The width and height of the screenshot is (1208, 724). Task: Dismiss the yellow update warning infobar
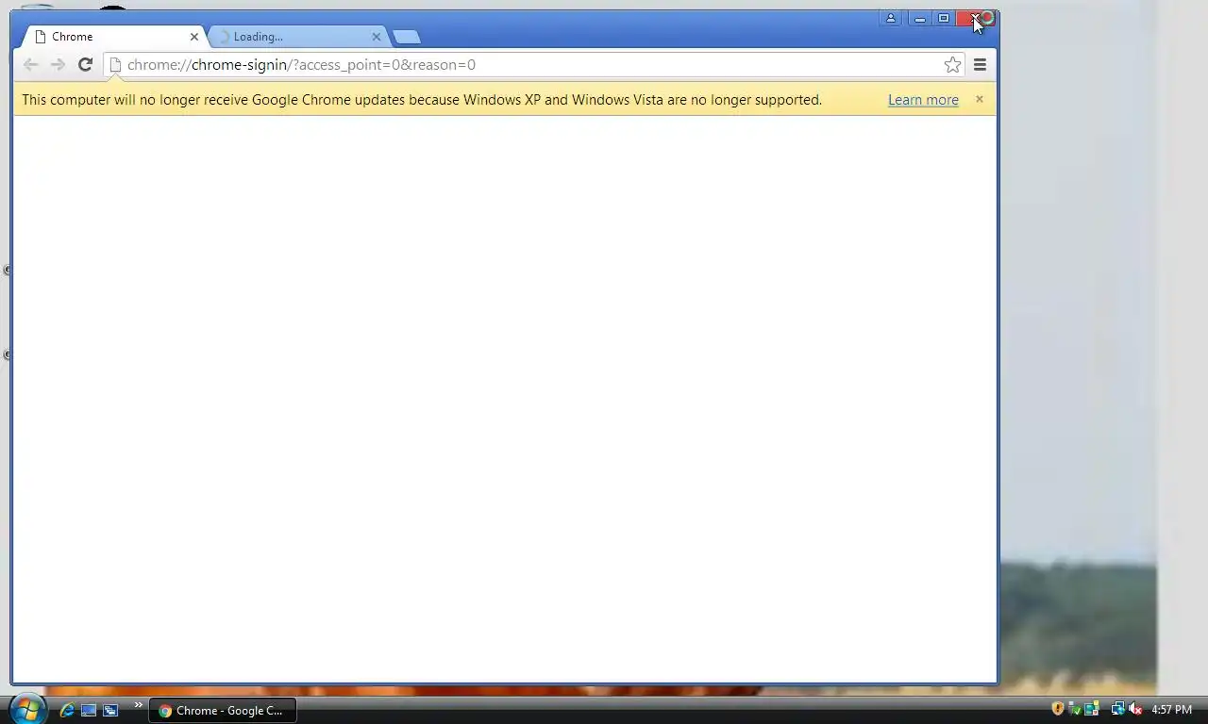click(980, 99)
